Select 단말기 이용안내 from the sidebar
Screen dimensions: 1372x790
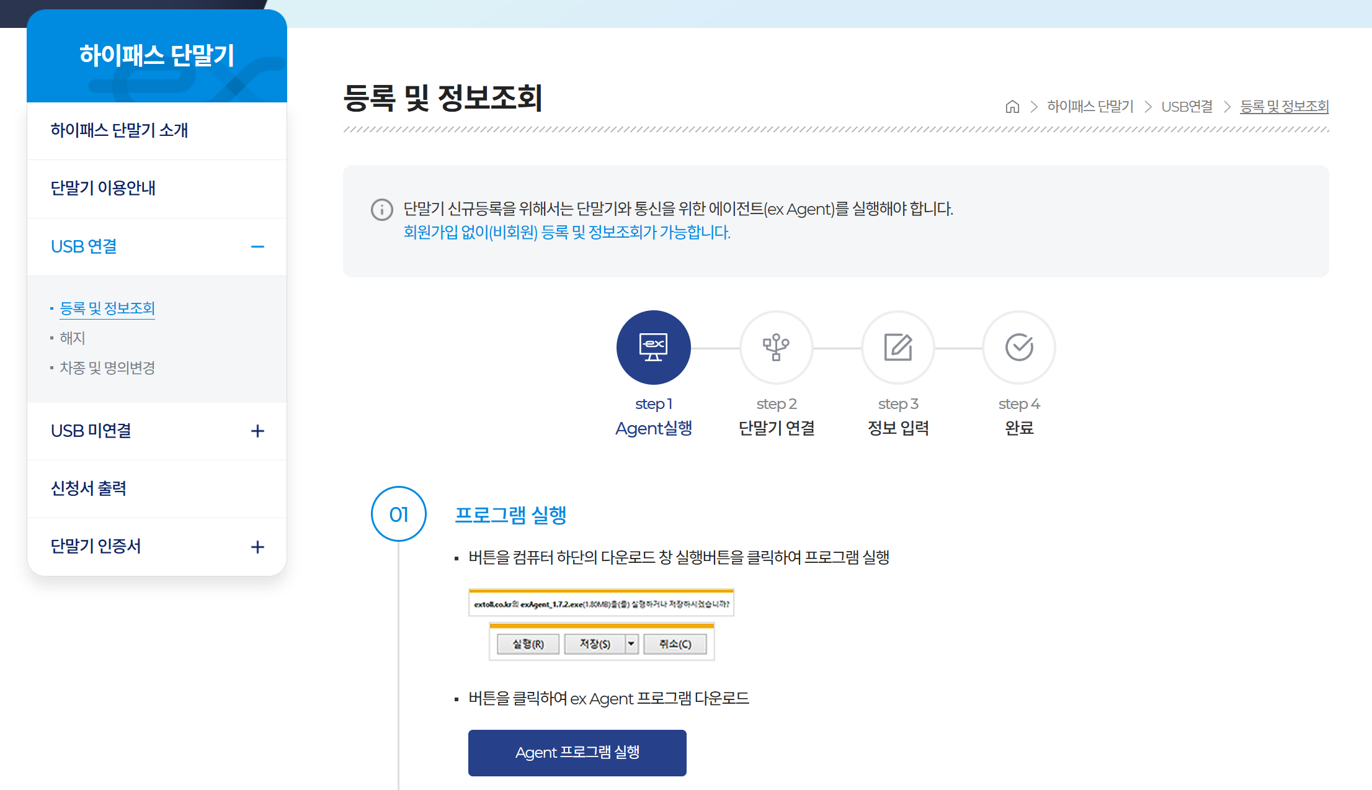point(103,188)
